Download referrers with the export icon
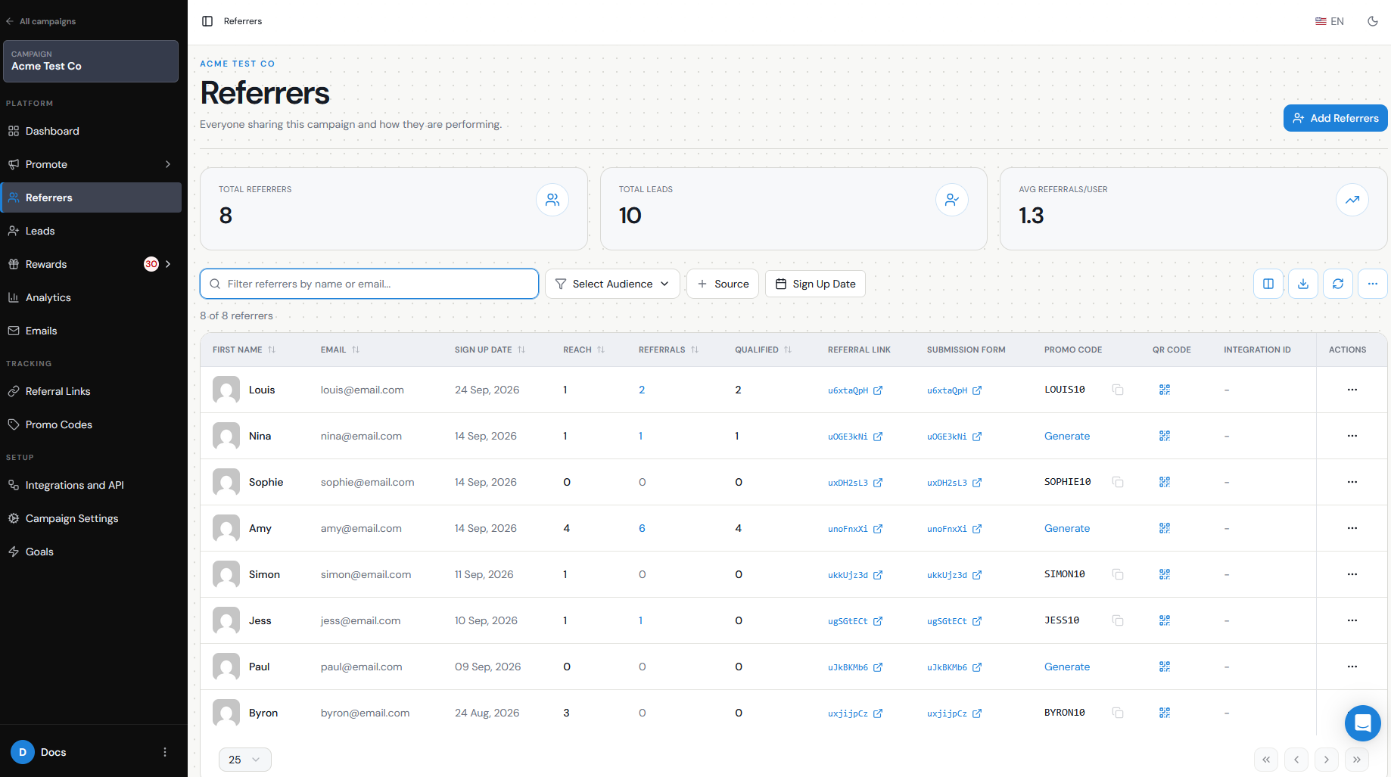This screenshot has width=1391, height=777. pyautogui.click(x=1303, y=284)
